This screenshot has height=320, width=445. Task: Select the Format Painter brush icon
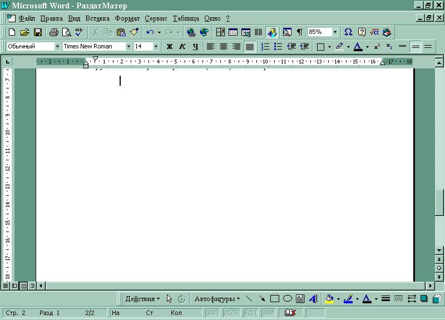(x=134, y=32)
